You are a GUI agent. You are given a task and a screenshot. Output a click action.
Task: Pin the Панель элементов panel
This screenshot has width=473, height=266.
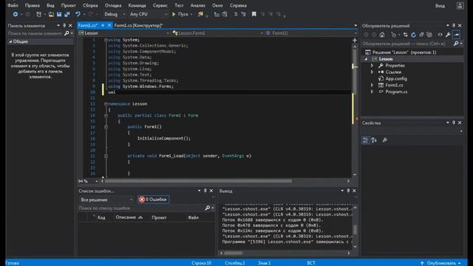tap(64, 26)
